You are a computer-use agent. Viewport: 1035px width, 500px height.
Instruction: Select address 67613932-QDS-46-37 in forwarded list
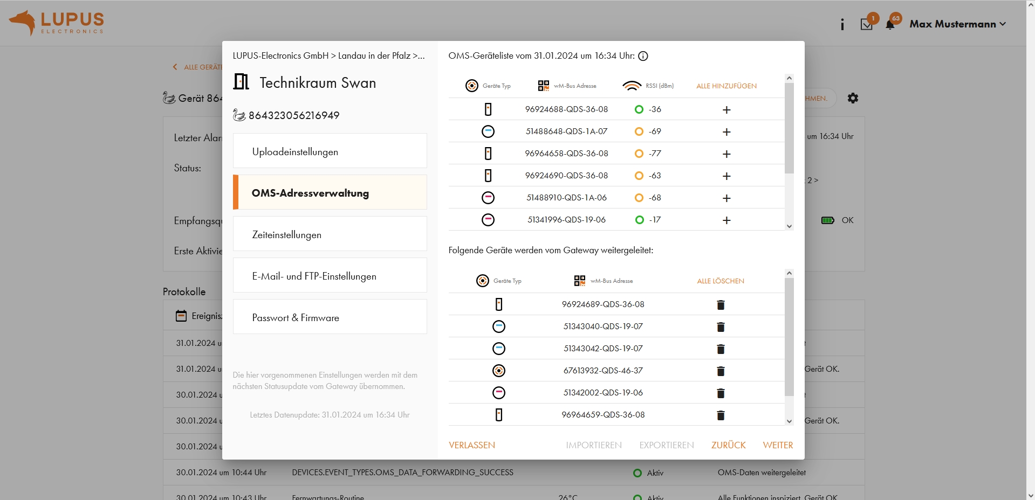click(x=603, y=371)
